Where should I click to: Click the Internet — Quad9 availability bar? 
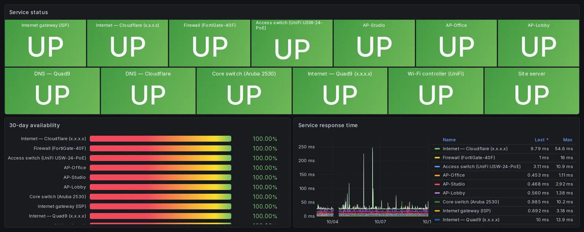(161, 216)
